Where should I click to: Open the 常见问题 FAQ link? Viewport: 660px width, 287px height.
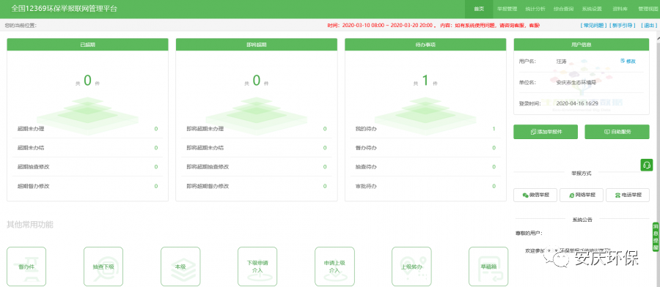tap(593, 25)
